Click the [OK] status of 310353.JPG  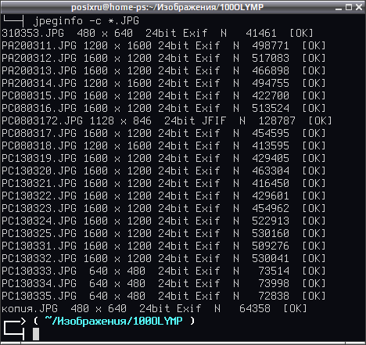(301, 33)
